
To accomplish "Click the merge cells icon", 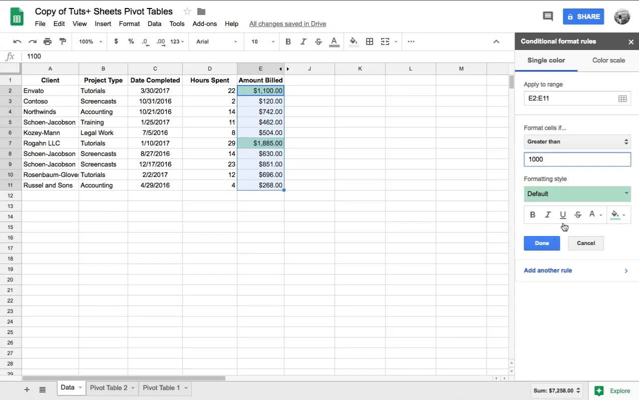I will [x=385, y=41].
